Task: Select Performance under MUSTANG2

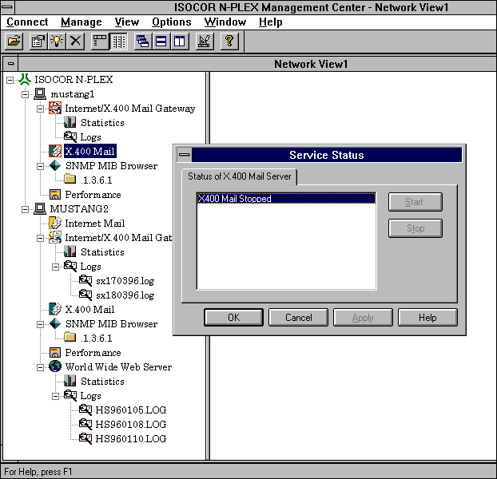Action: pyautogui.click(x=93, y=352)
